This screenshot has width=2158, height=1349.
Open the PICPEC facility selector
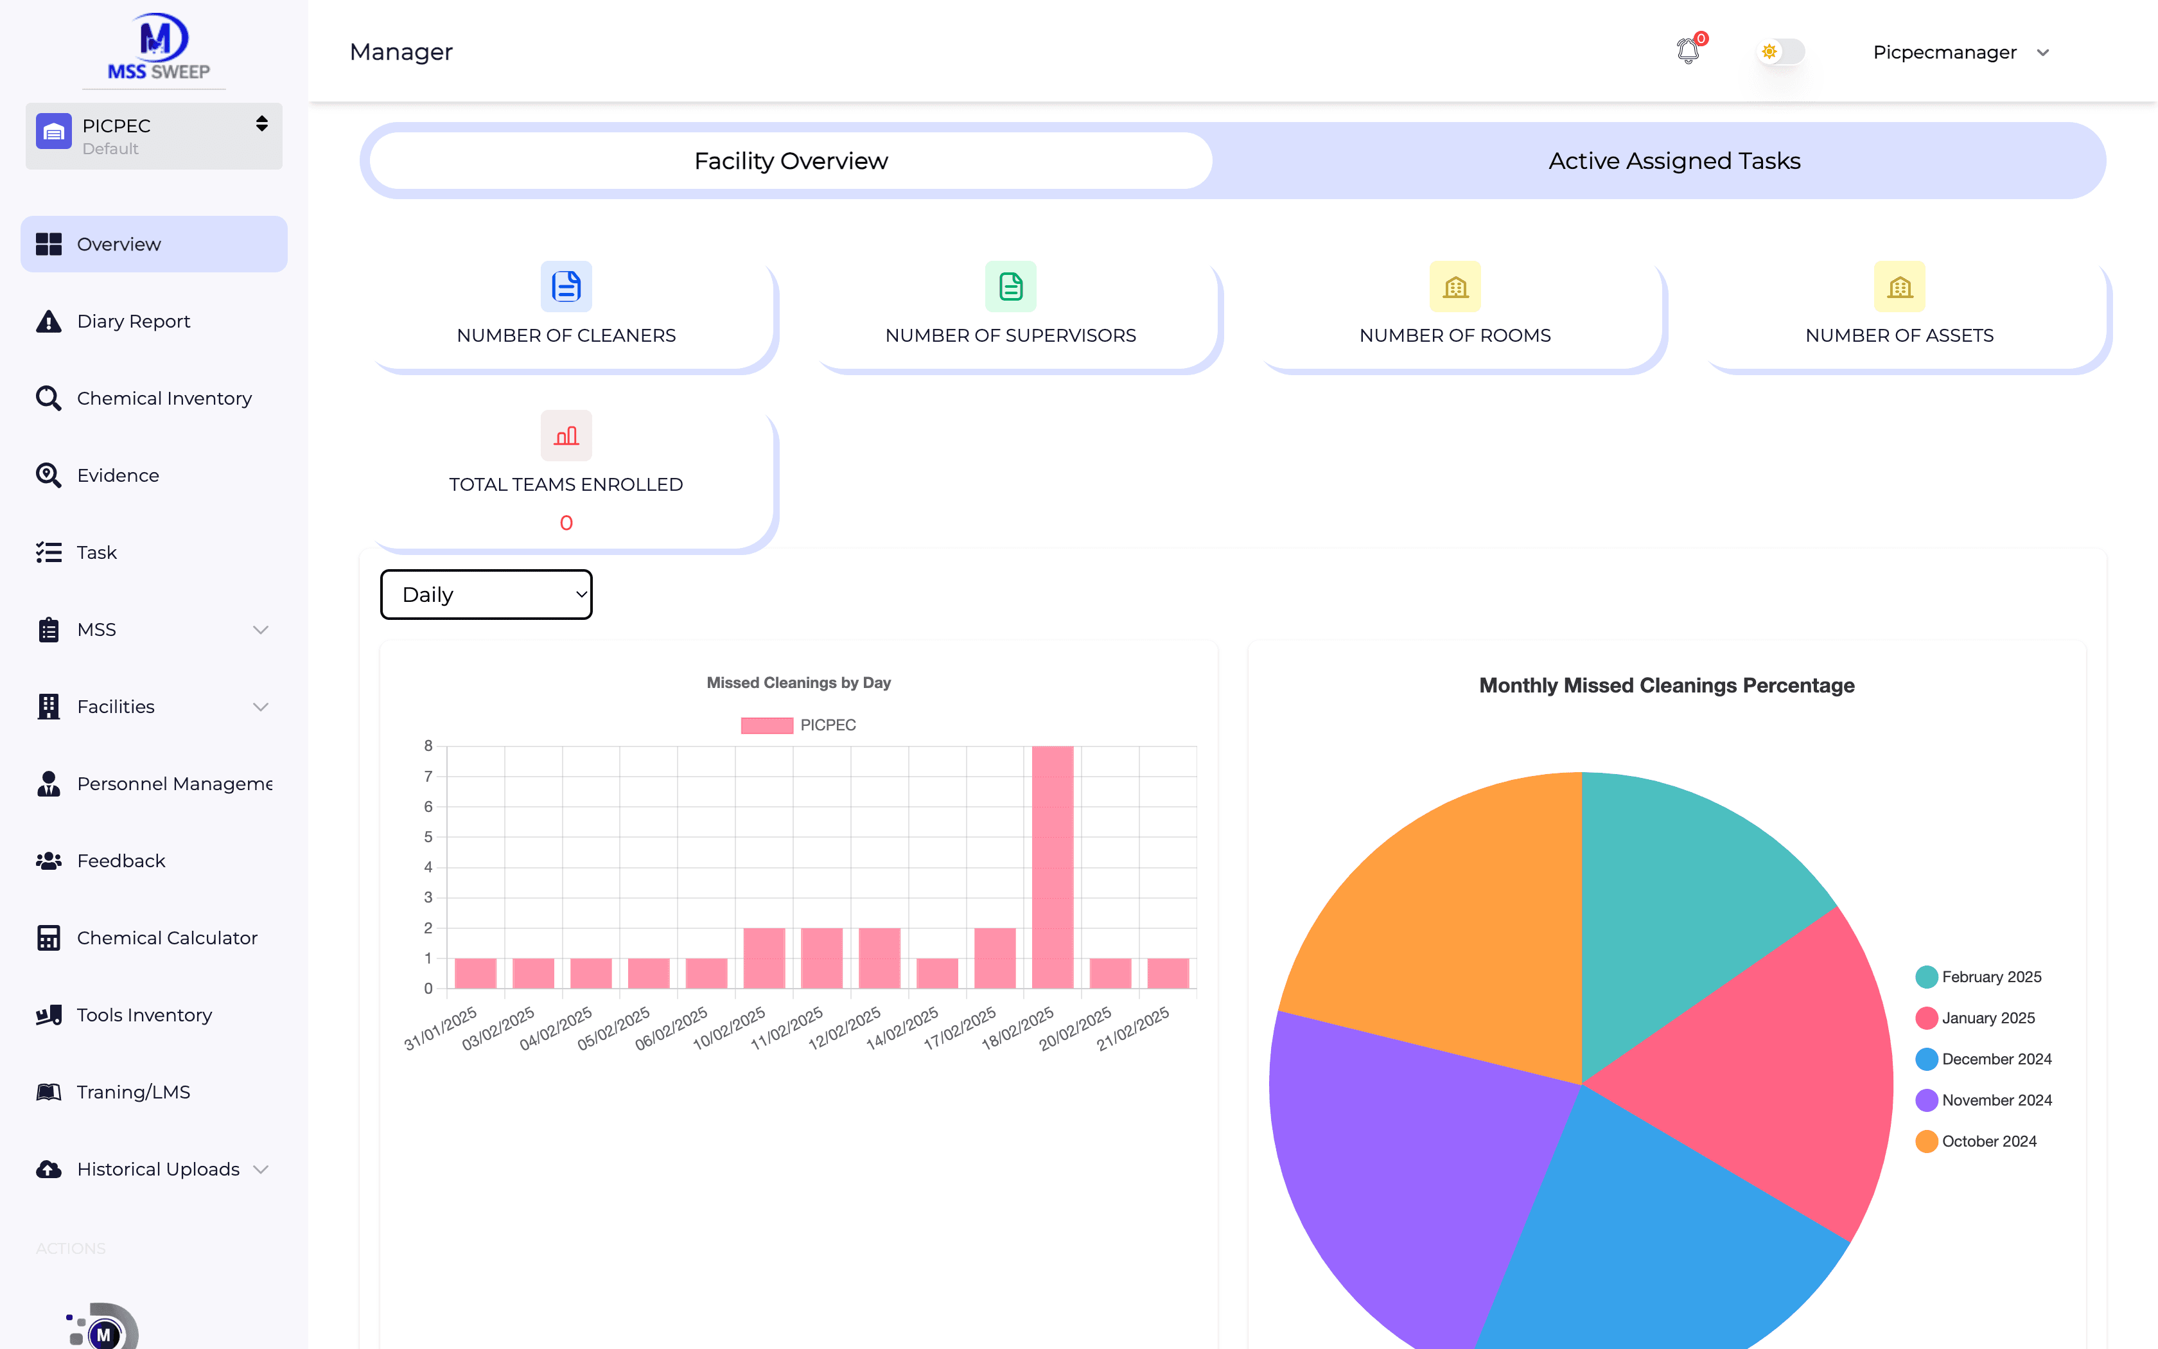click(154, 136)
